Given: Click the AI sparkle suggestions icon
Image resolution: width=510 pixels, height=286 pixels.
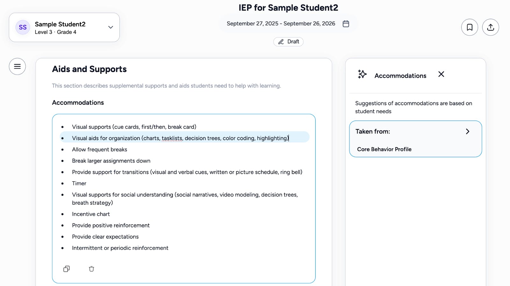Looking at the screenshot, I should tap(362, 74).
